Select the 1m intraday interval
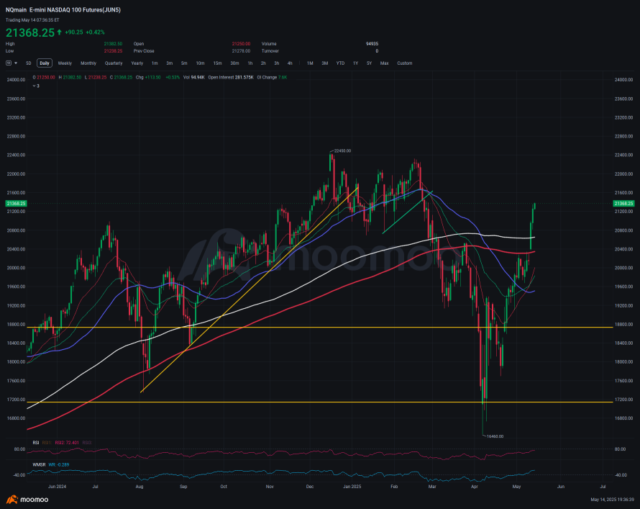 tap(155, 63)
